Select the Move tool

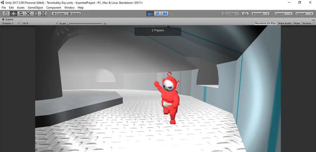point(13,14)
